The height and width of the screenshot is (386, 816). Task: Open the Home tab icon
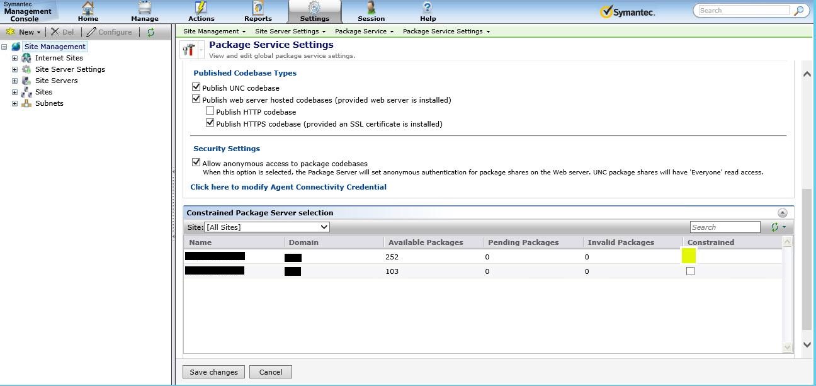pos(88,8)
